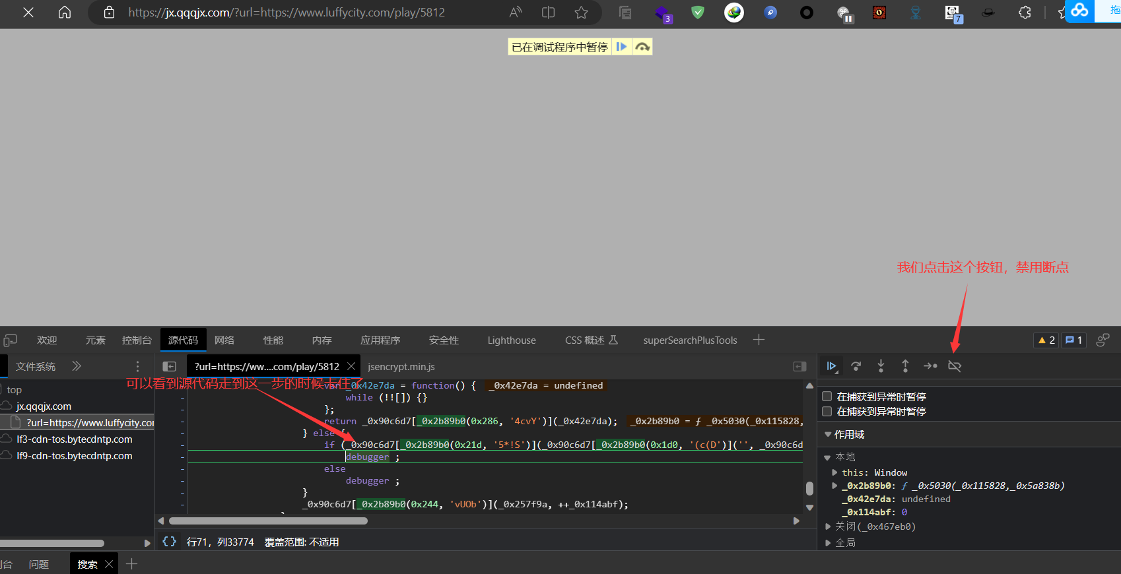
Task: Step over from the paused overlay banner
Action: point(642,47)
